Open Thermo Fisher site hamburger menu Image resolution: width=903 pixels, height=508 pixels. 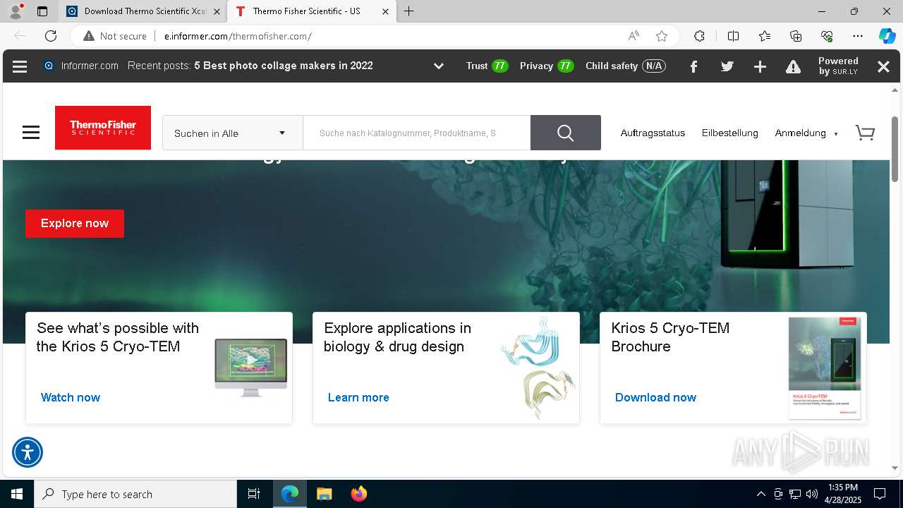[x=31, y=133]
